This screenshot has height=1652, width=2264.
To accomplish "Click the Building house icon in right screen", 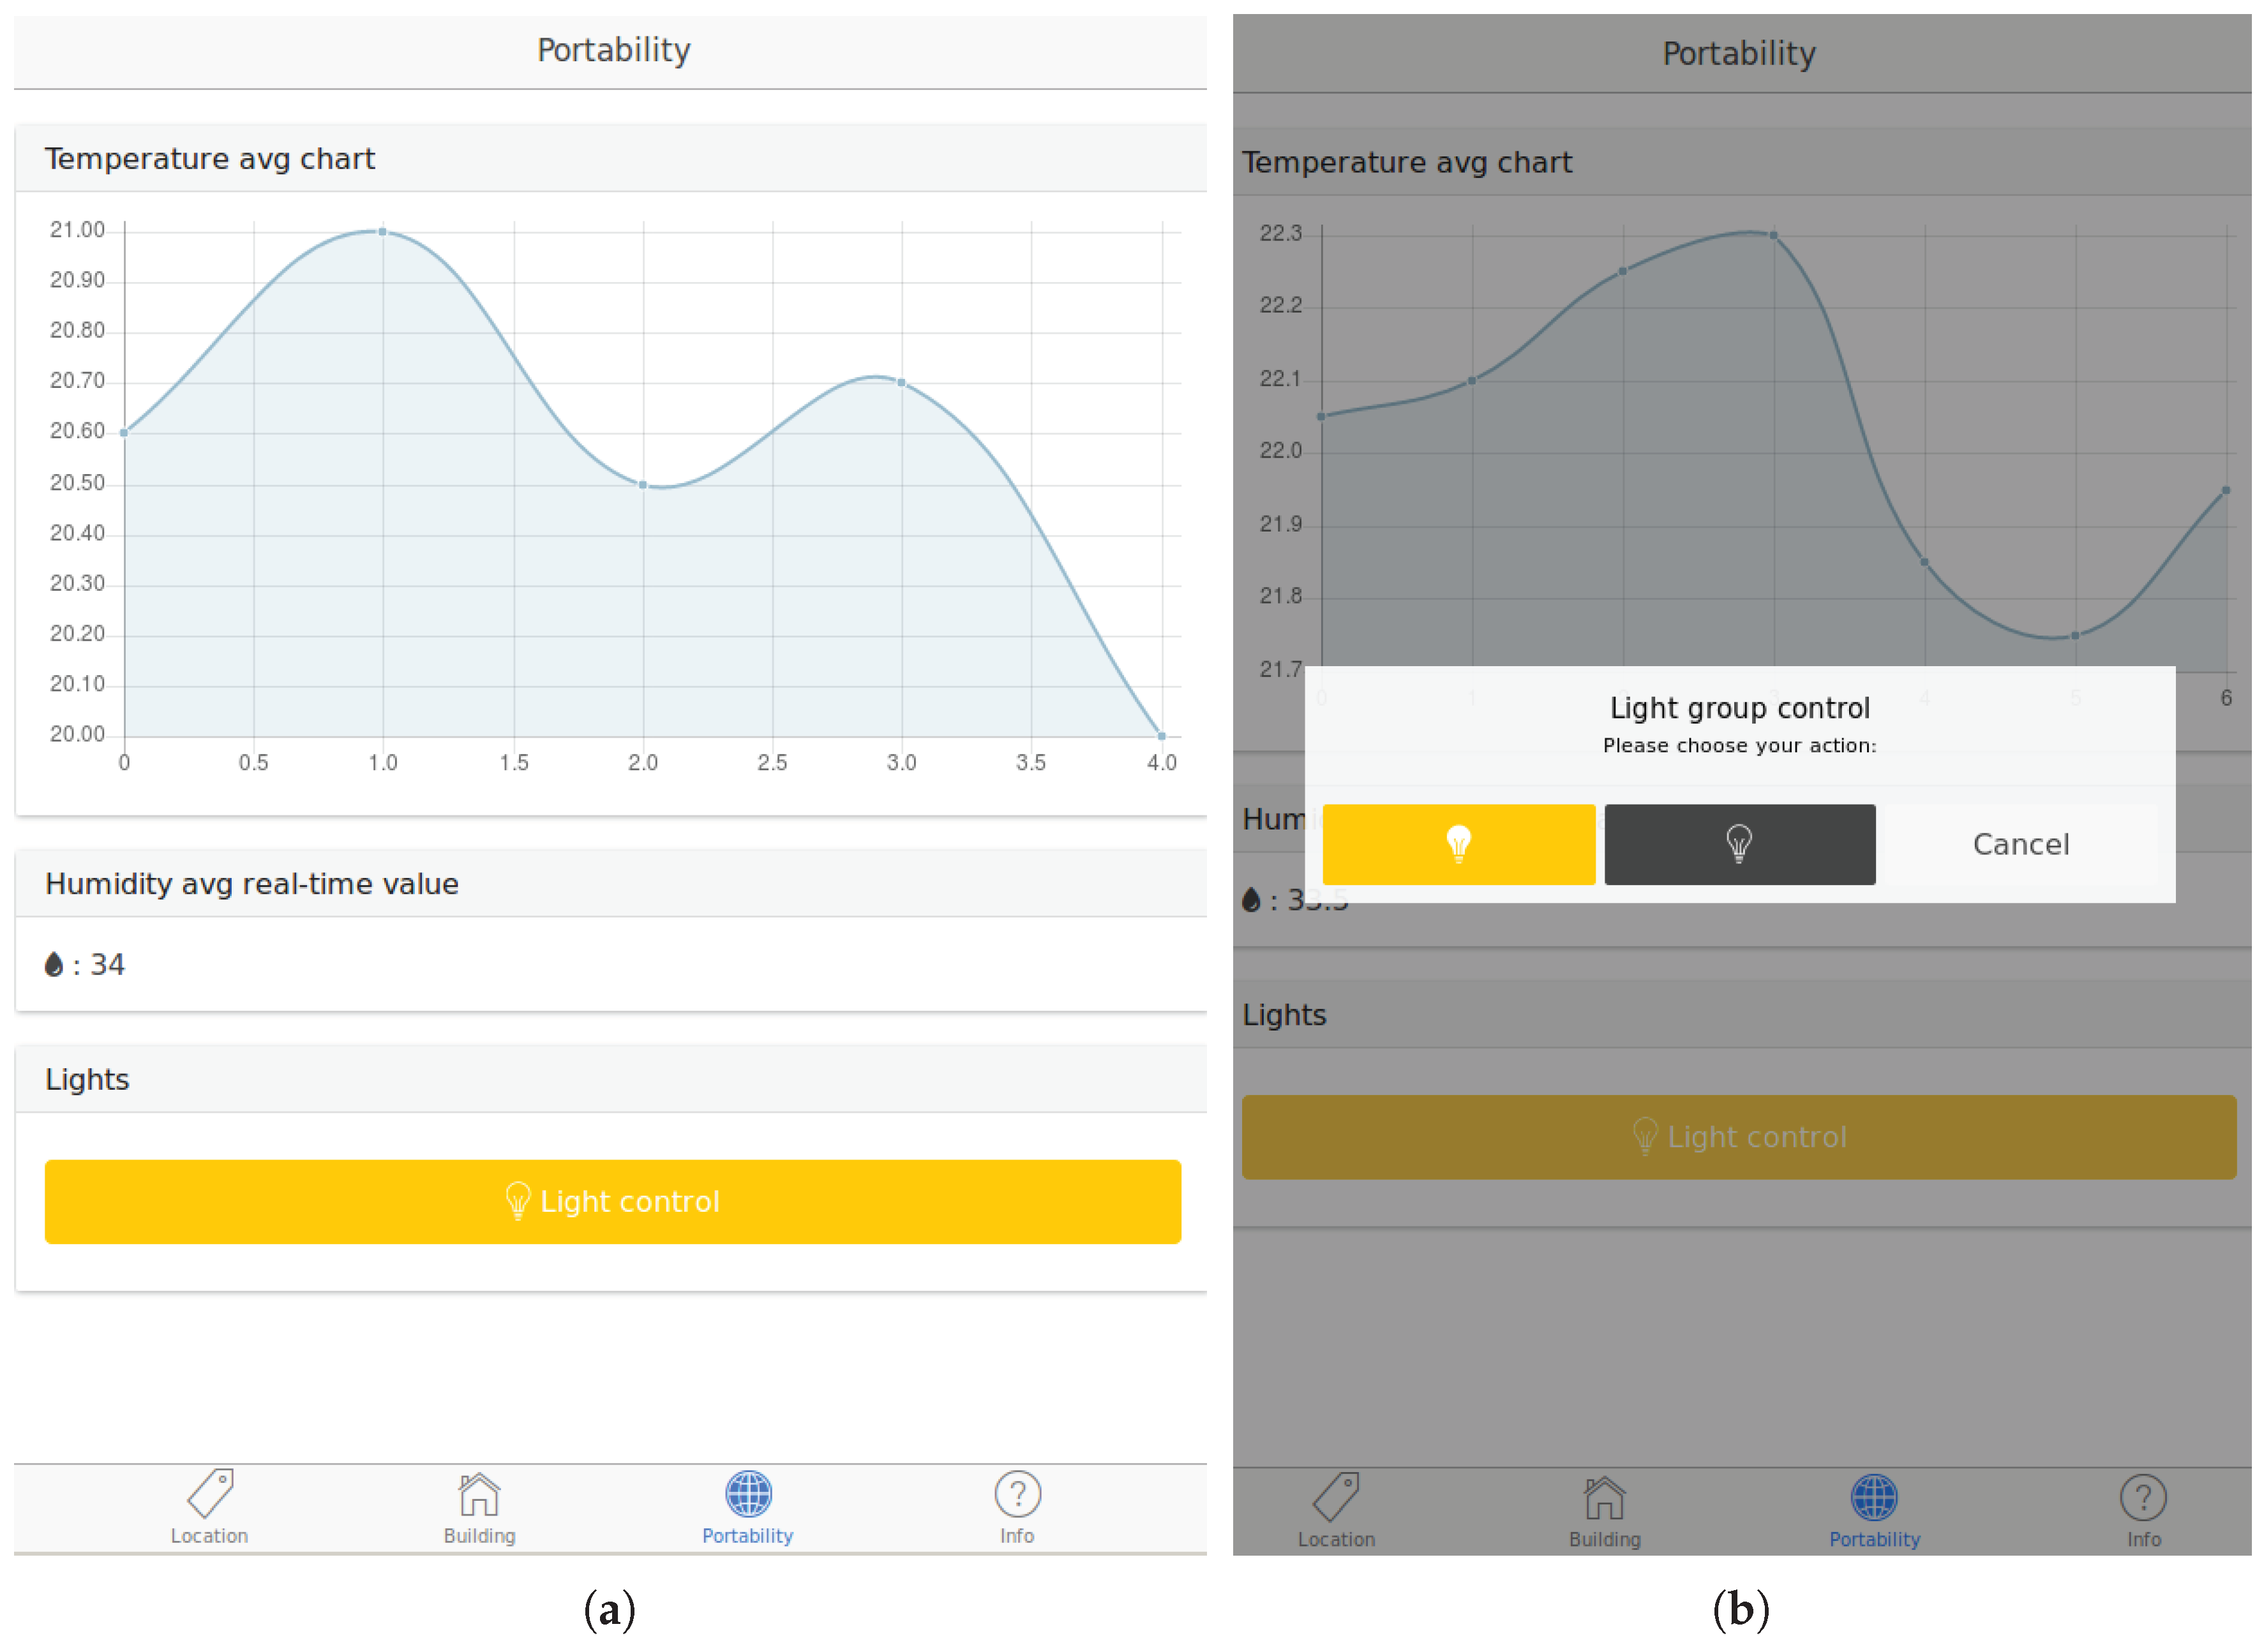I will pos(1604,1497).
